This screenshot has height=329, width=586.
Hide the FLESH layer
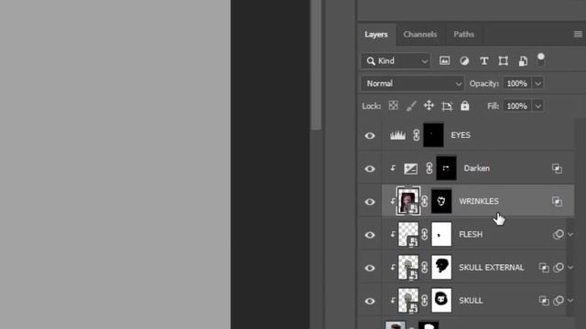point(370,235)
